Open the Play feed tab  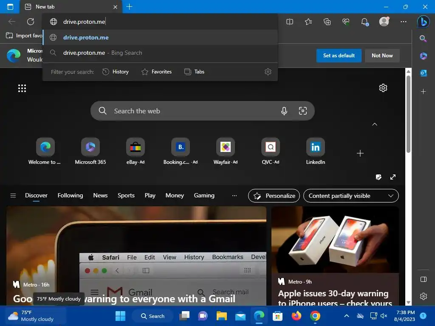pos(150,195)
